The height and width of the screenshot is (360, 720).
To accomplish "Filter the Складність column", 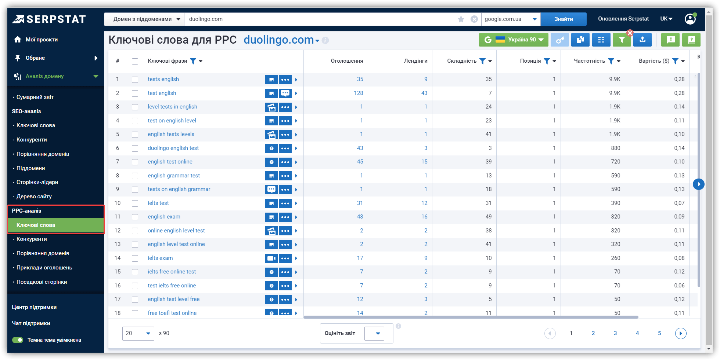I will click(x=482, y=61).
